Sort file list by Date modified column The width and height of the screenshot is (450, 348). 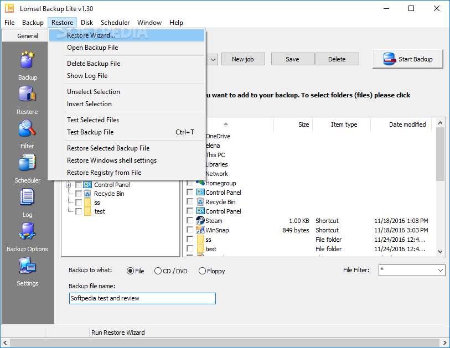tap(401, 124)
